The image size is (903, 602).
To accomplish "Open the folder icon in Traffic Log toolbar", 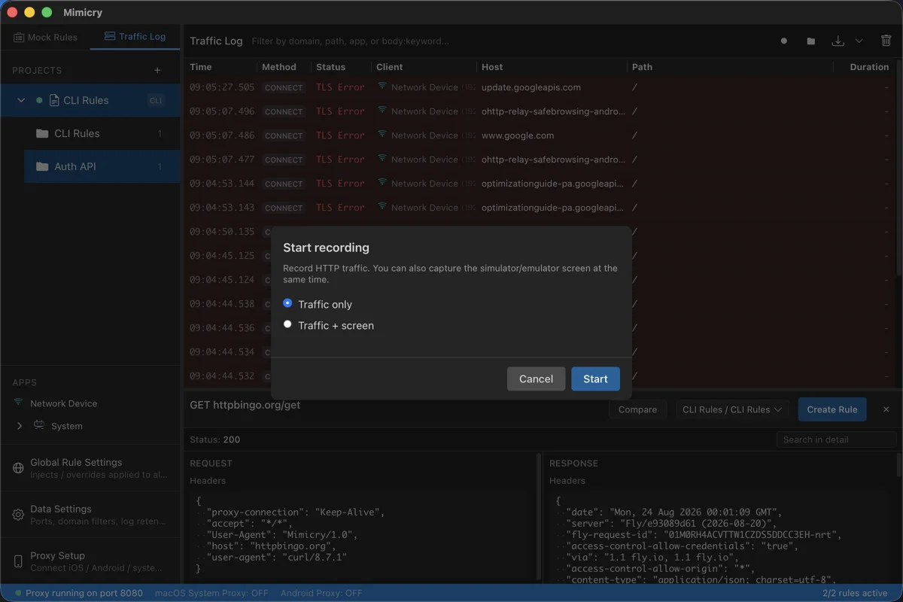I will tap(810, 41).
